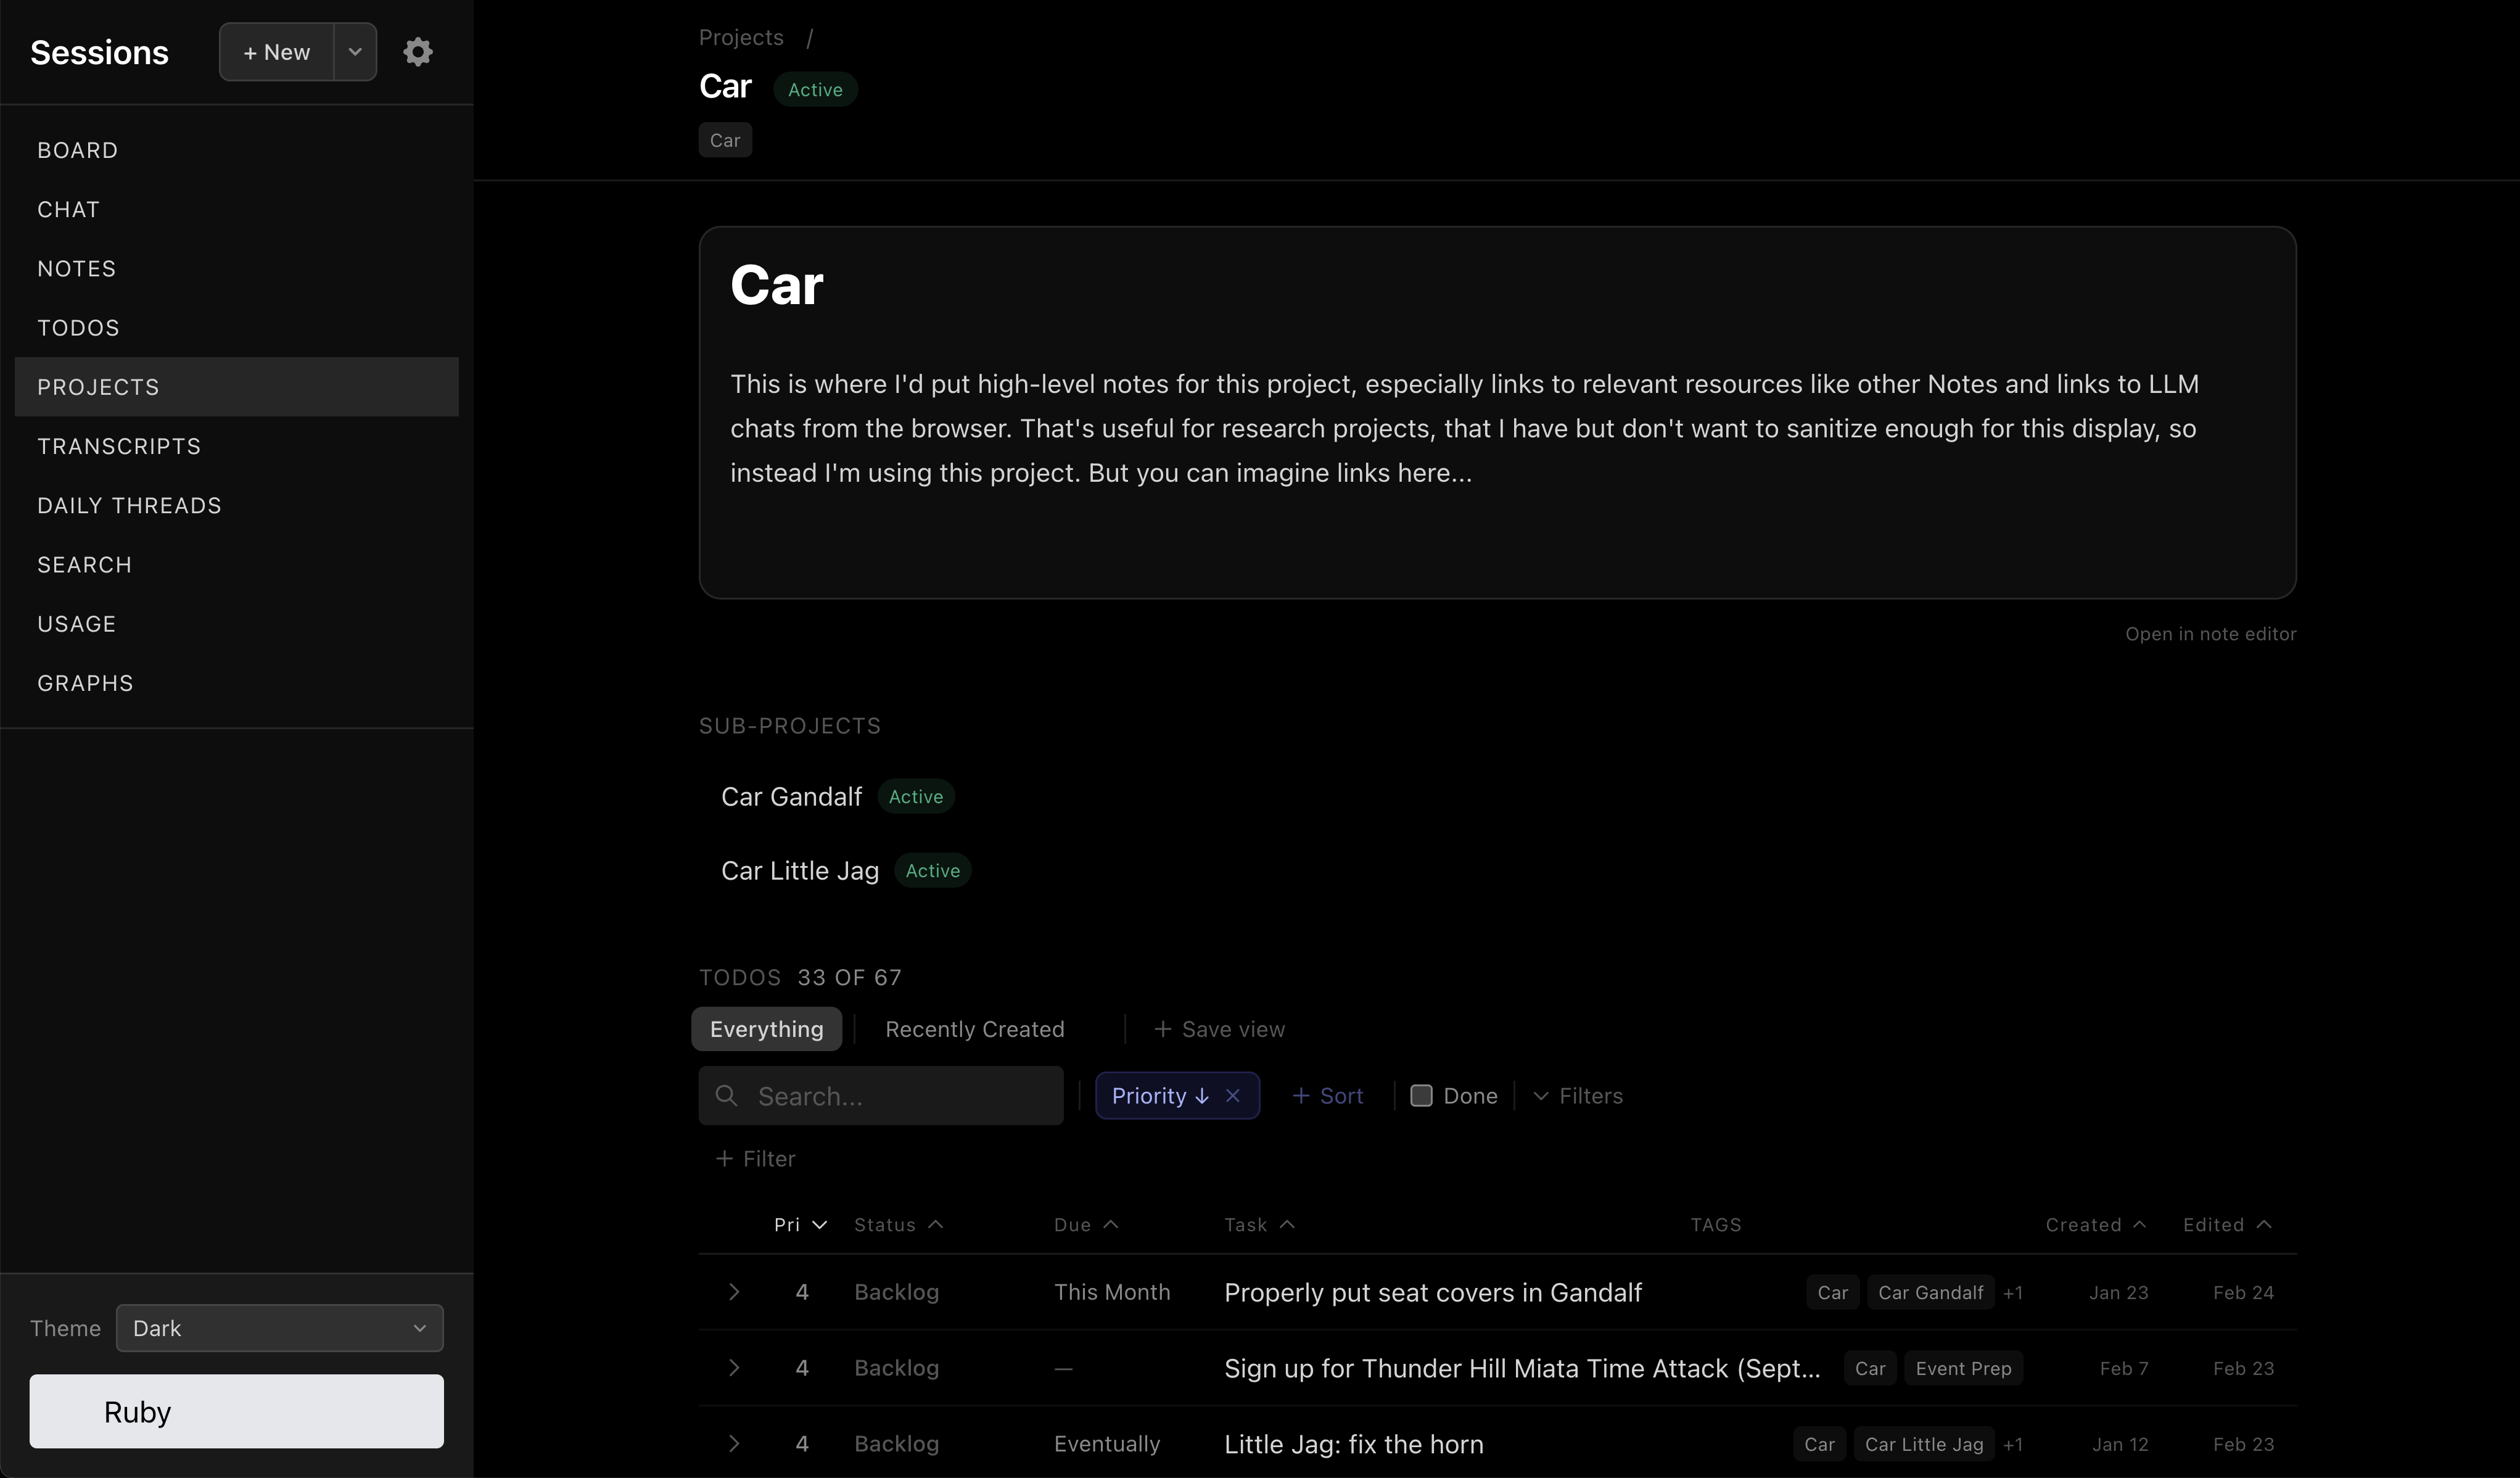This screenshot has width=2520, height=1478.
Task: Expand the Little Jag horn row
Action: coord(734,1444)
